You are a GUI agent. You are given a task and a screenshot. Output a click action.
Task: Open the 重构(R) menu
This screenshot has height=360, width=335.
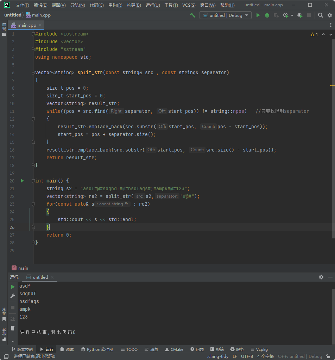pos(115,5)
